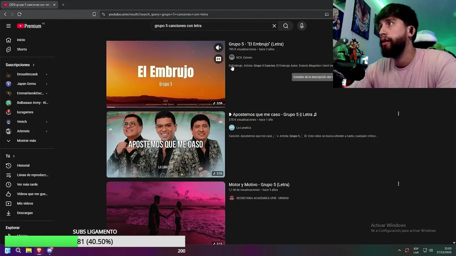Viewport: 456px width, 256px height.
Task: Clear the search query with X
Action: point(274,26)
